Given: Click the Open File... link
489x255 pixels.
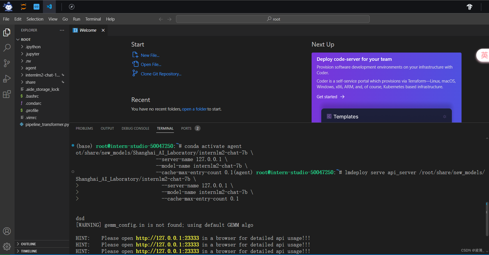Looking at the screenshot, I should (151, 65).
